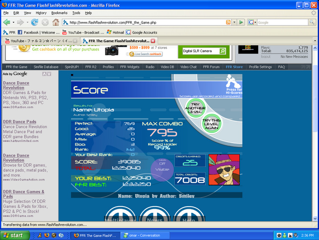Open the Edit menu
This screenshot has width=319, height=240.
tap(16, 13)
